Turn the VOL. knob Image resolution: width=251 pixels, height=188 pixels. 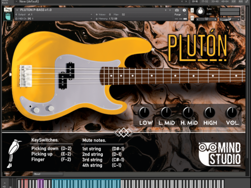pos(232,112)
